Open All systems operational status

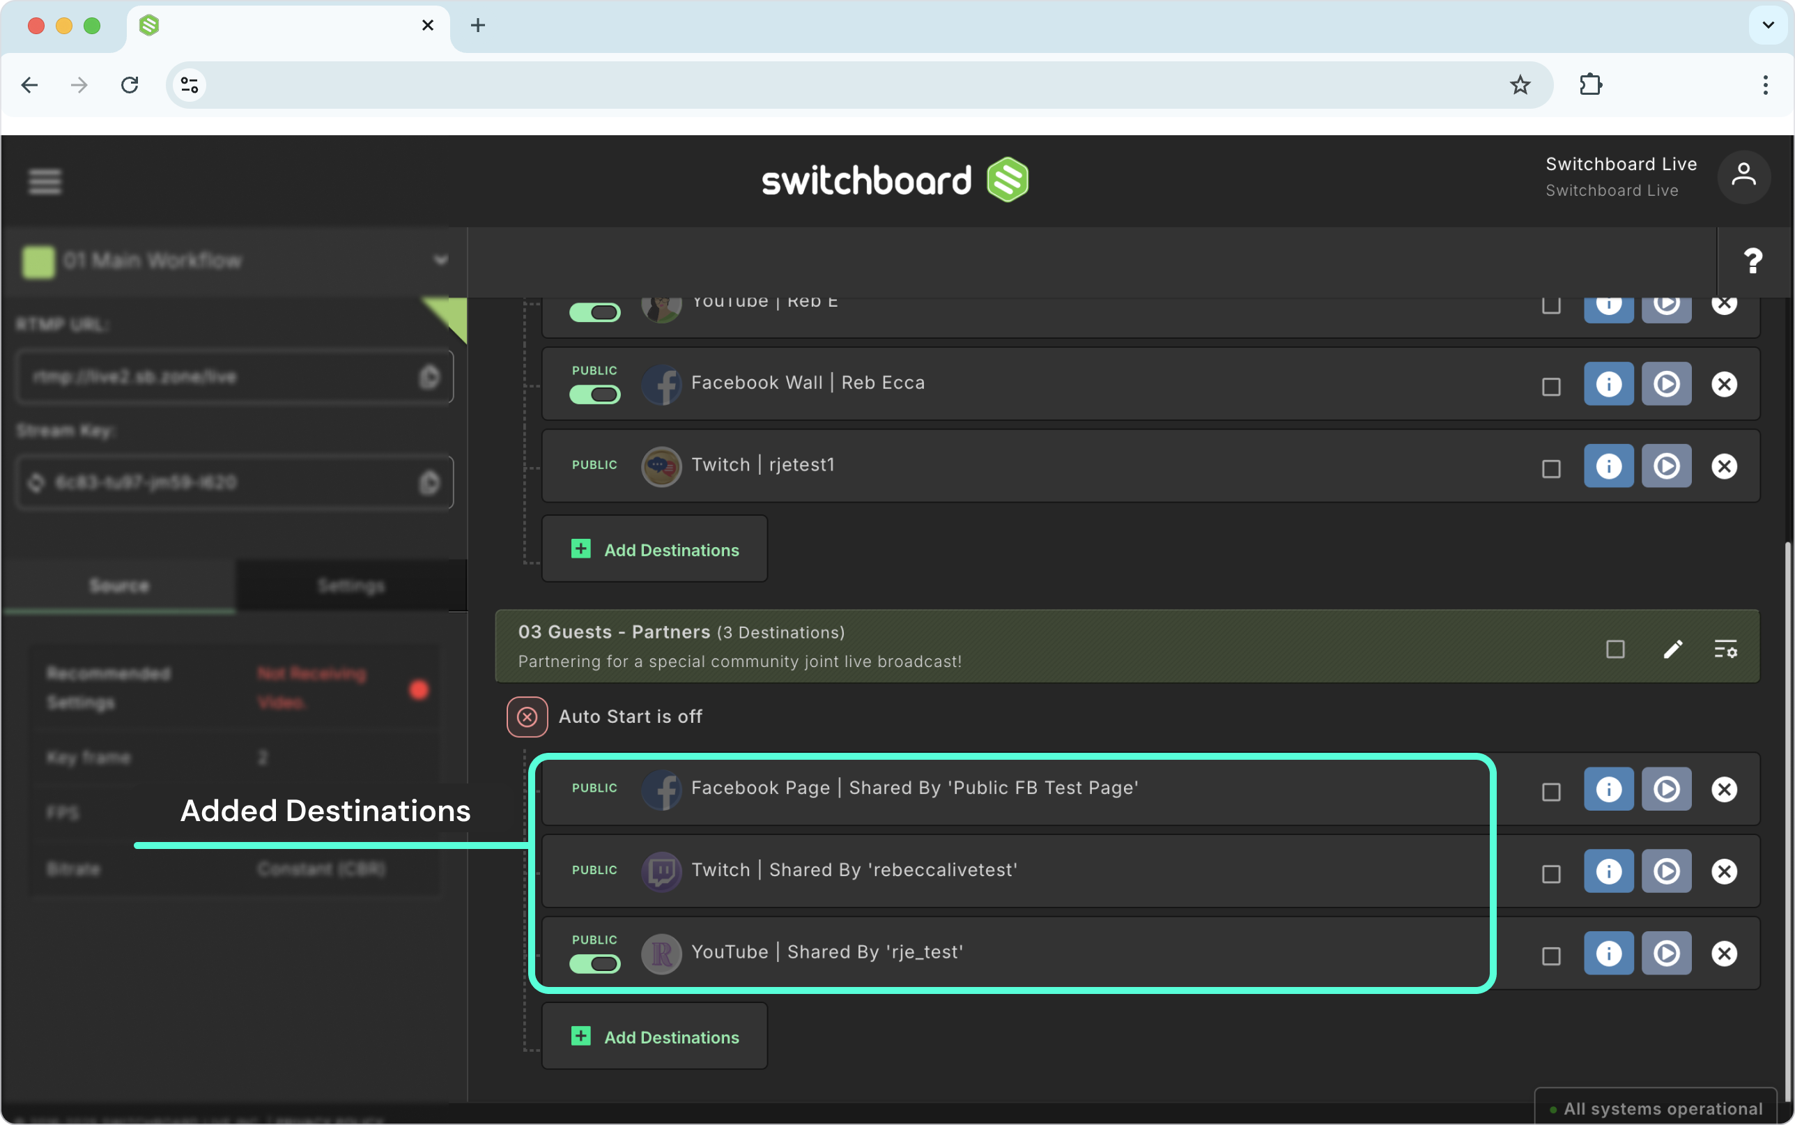[1654, 1108]
